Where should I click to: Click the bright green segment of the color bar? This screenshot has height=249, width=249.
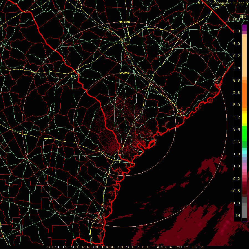point(244,133)
